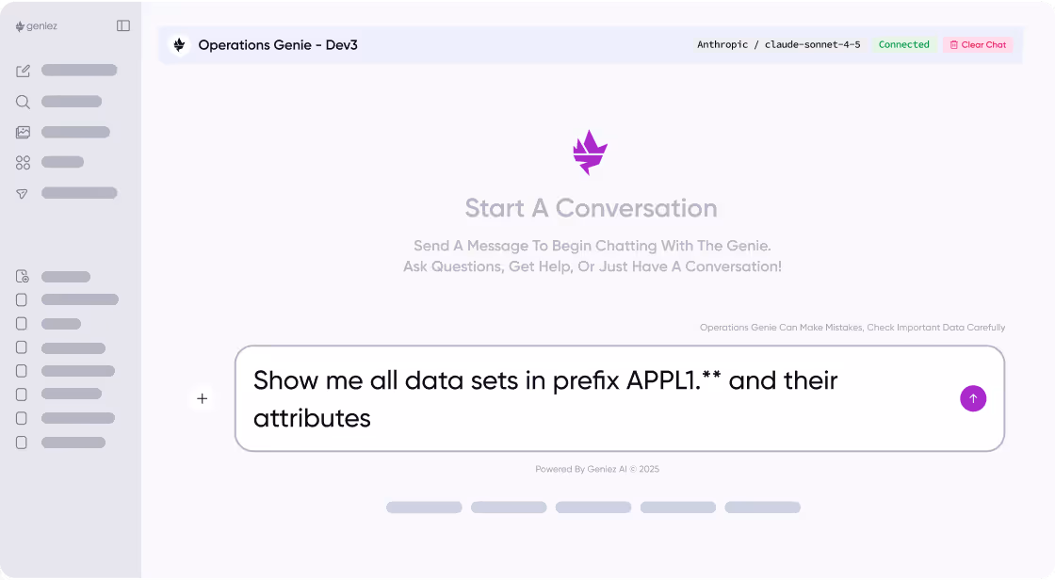Select the filter funnel icon in the sidebar
Screen dimensions: 1055x580
click(x=23, y=193)
